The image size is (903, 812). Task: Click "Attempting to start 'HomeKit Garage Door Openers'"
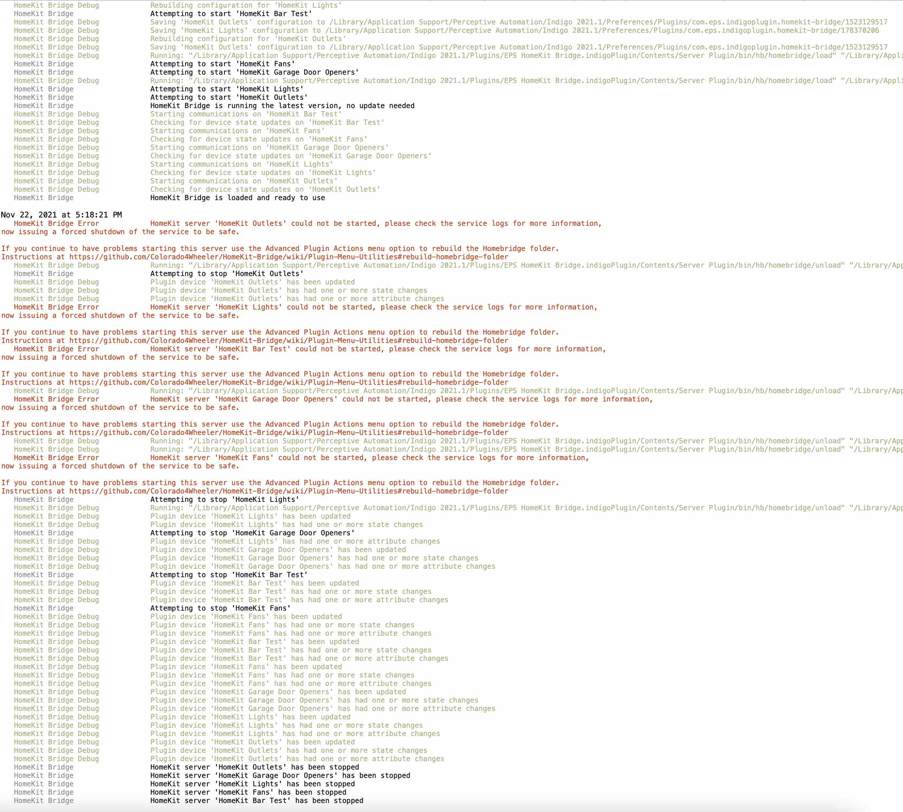tap(255, 72)
